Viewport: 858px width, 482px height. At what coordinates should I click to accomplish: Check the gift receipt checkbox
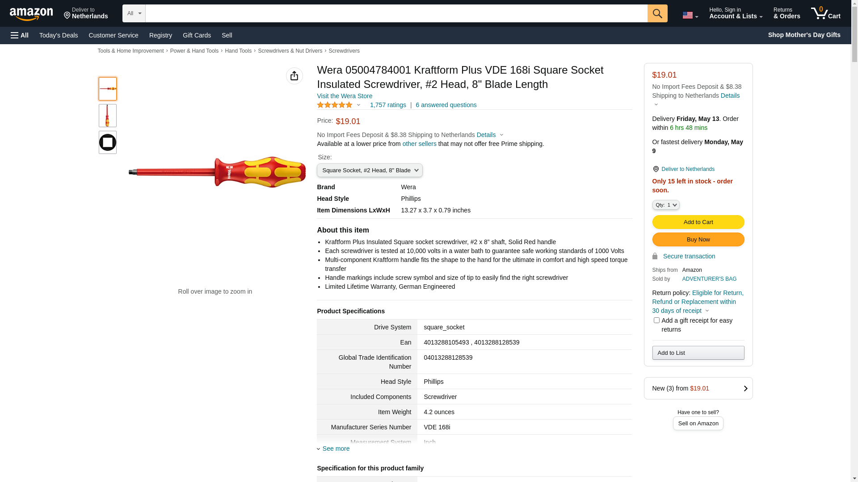656,320
